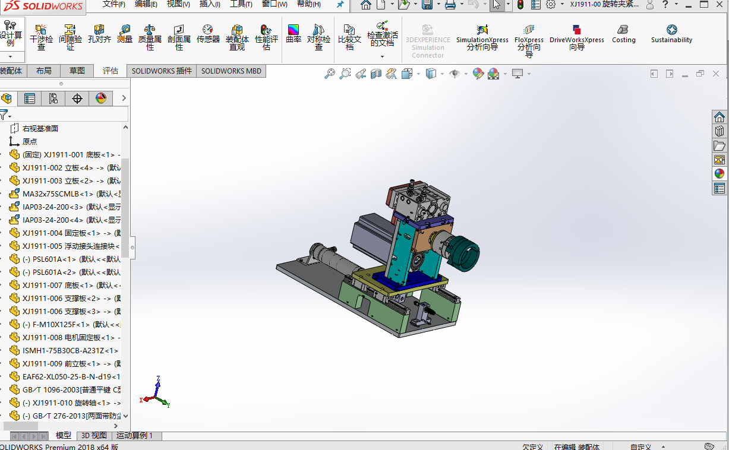This screenshot has width=729, height=450.
Task: Open the Sustainability tool
Action: [x=671, y=34]
